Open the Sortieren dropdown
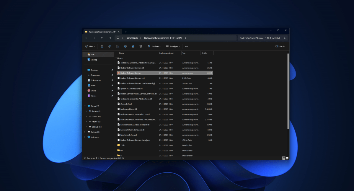 tap(155, 46)
